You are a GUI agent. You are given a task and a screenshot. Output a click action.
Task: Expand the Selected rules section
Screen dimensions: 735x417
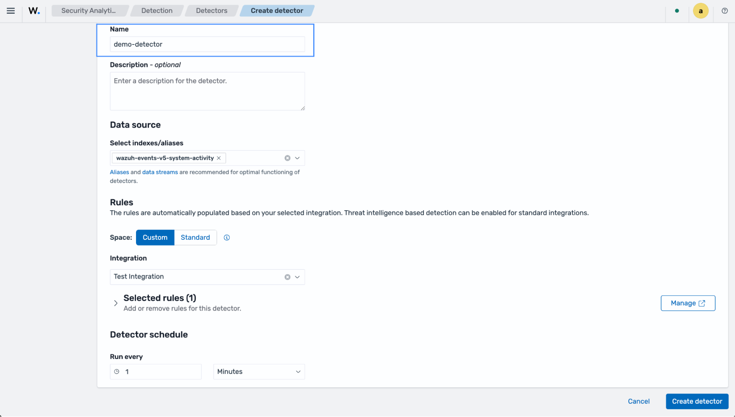tap(115, 303)
